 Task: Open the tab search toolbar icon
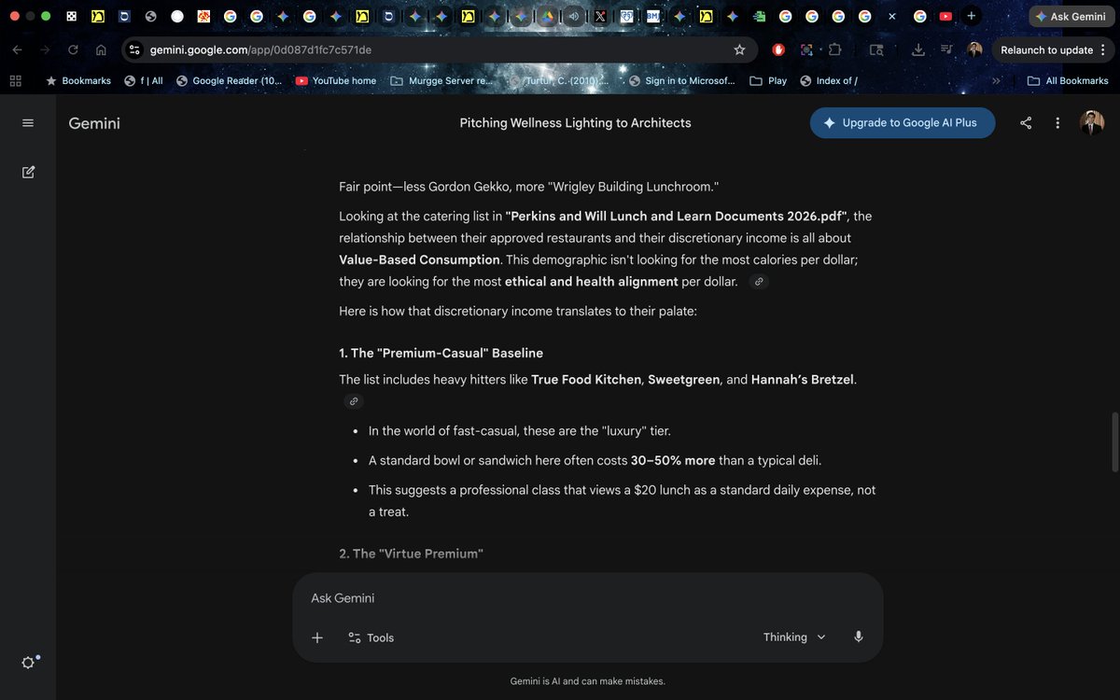tap(875, 49)
